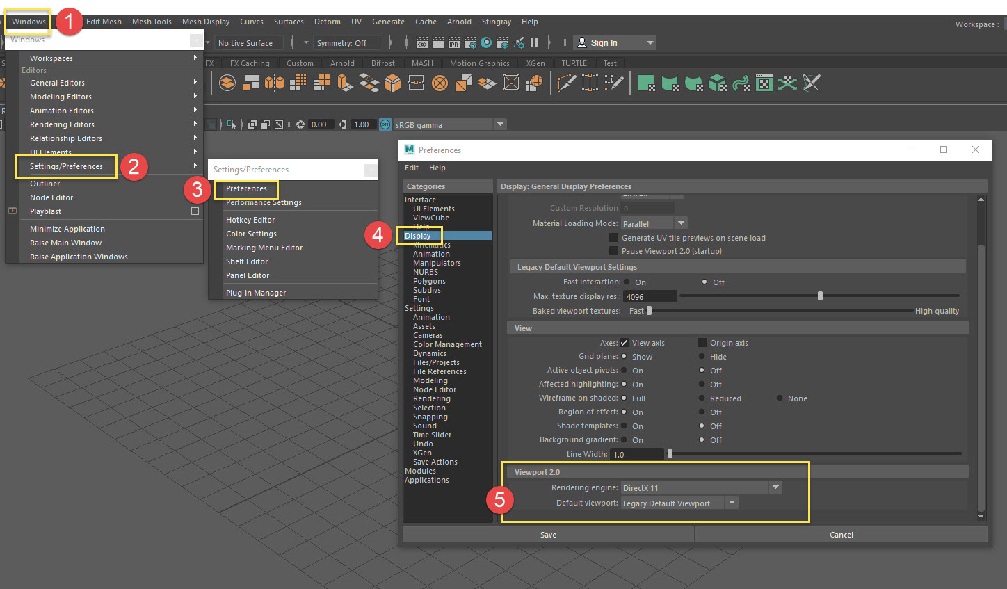Open the Rendering engine dropdown
Image resolution: width=1007 pixels, height=589 pixels.
tap(775, 487)
